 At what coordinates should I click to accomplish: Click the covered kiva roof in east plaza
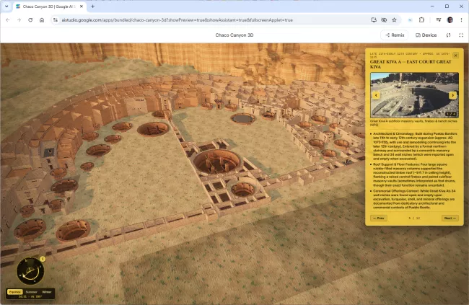click(x=243, y=118)
